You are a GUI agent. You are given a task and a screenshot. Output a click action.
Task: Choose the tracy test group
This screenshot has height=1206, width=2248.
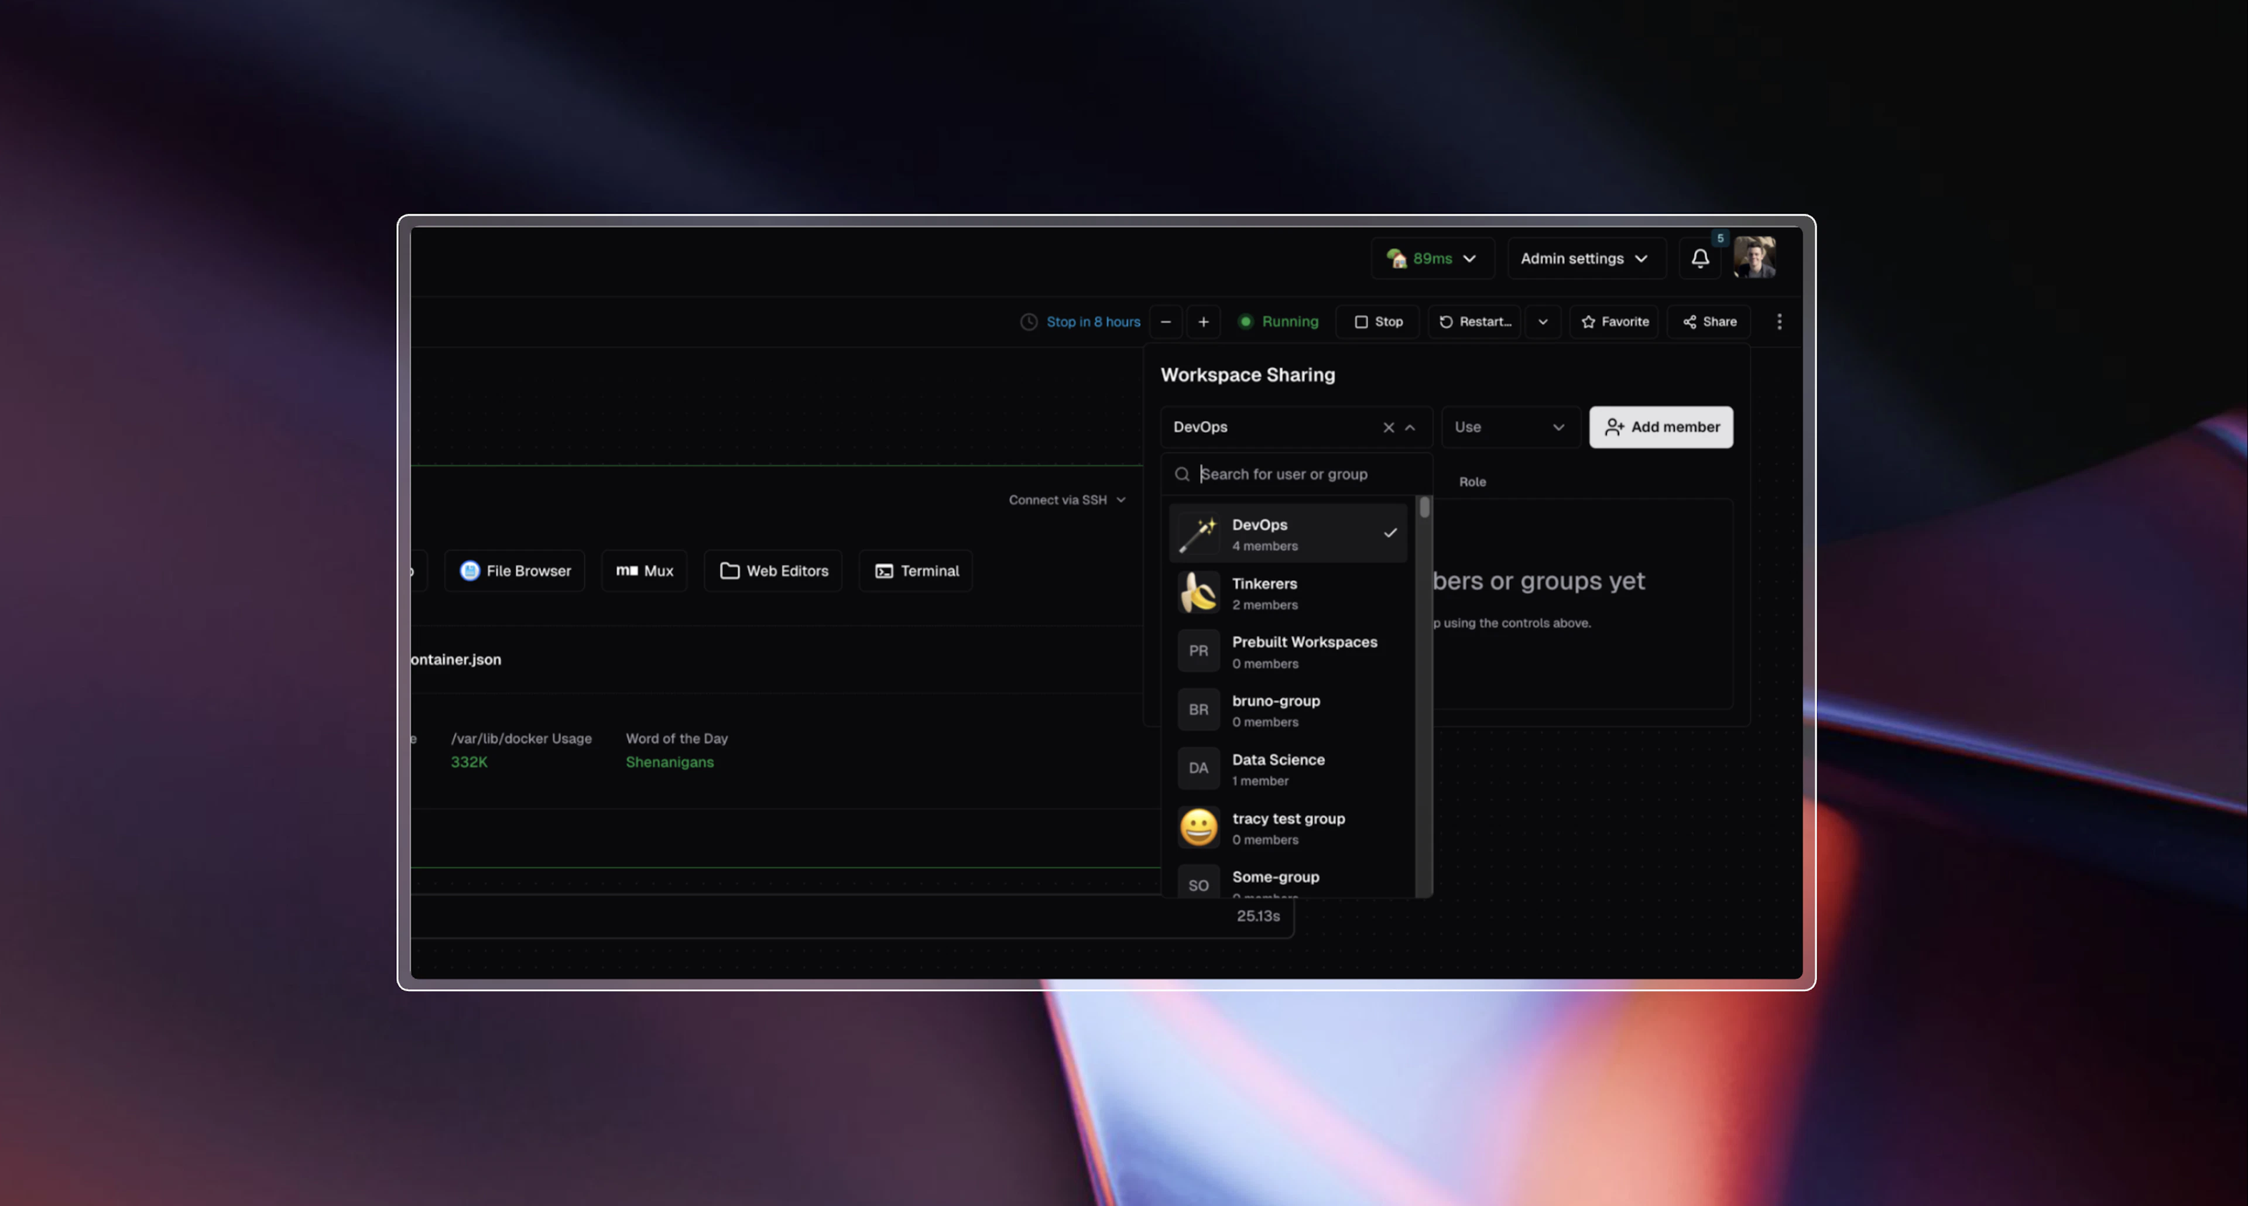(1288, 827)
